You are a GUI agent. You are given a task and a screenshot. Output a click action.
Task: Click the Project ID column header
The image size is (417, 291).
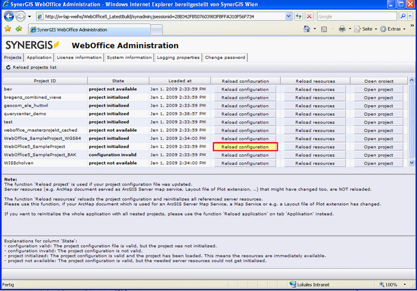45,81
